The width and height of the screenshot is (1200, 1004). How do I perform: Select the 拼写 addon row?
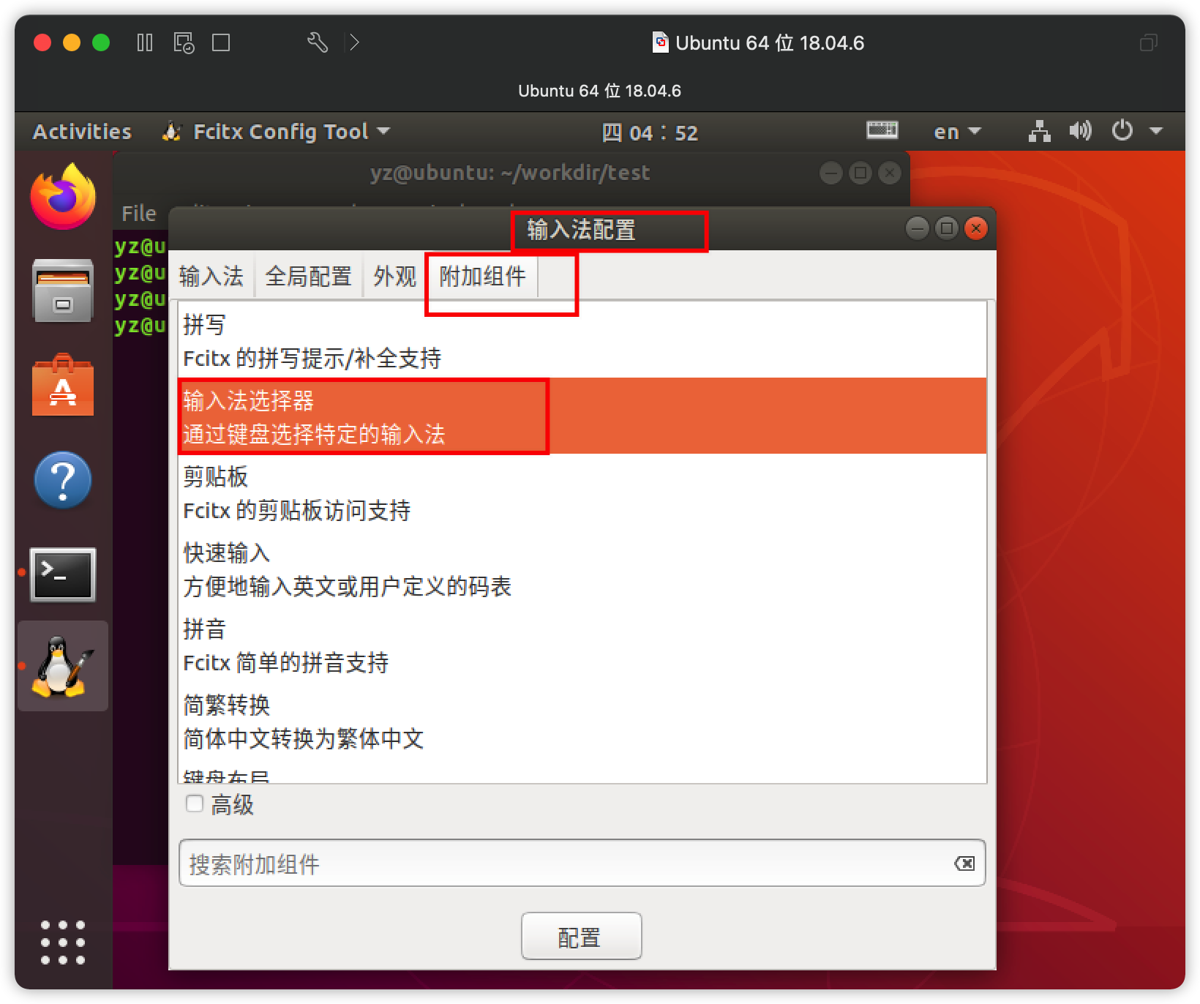pos(582,340)
